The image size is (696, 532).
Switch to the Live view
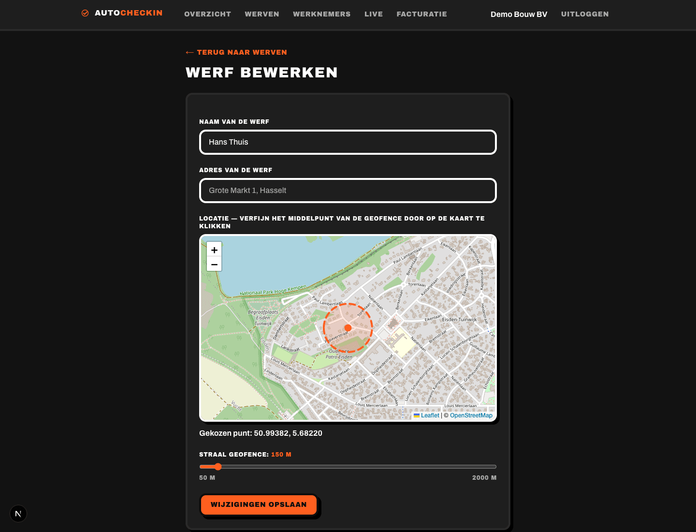[374, 14]
